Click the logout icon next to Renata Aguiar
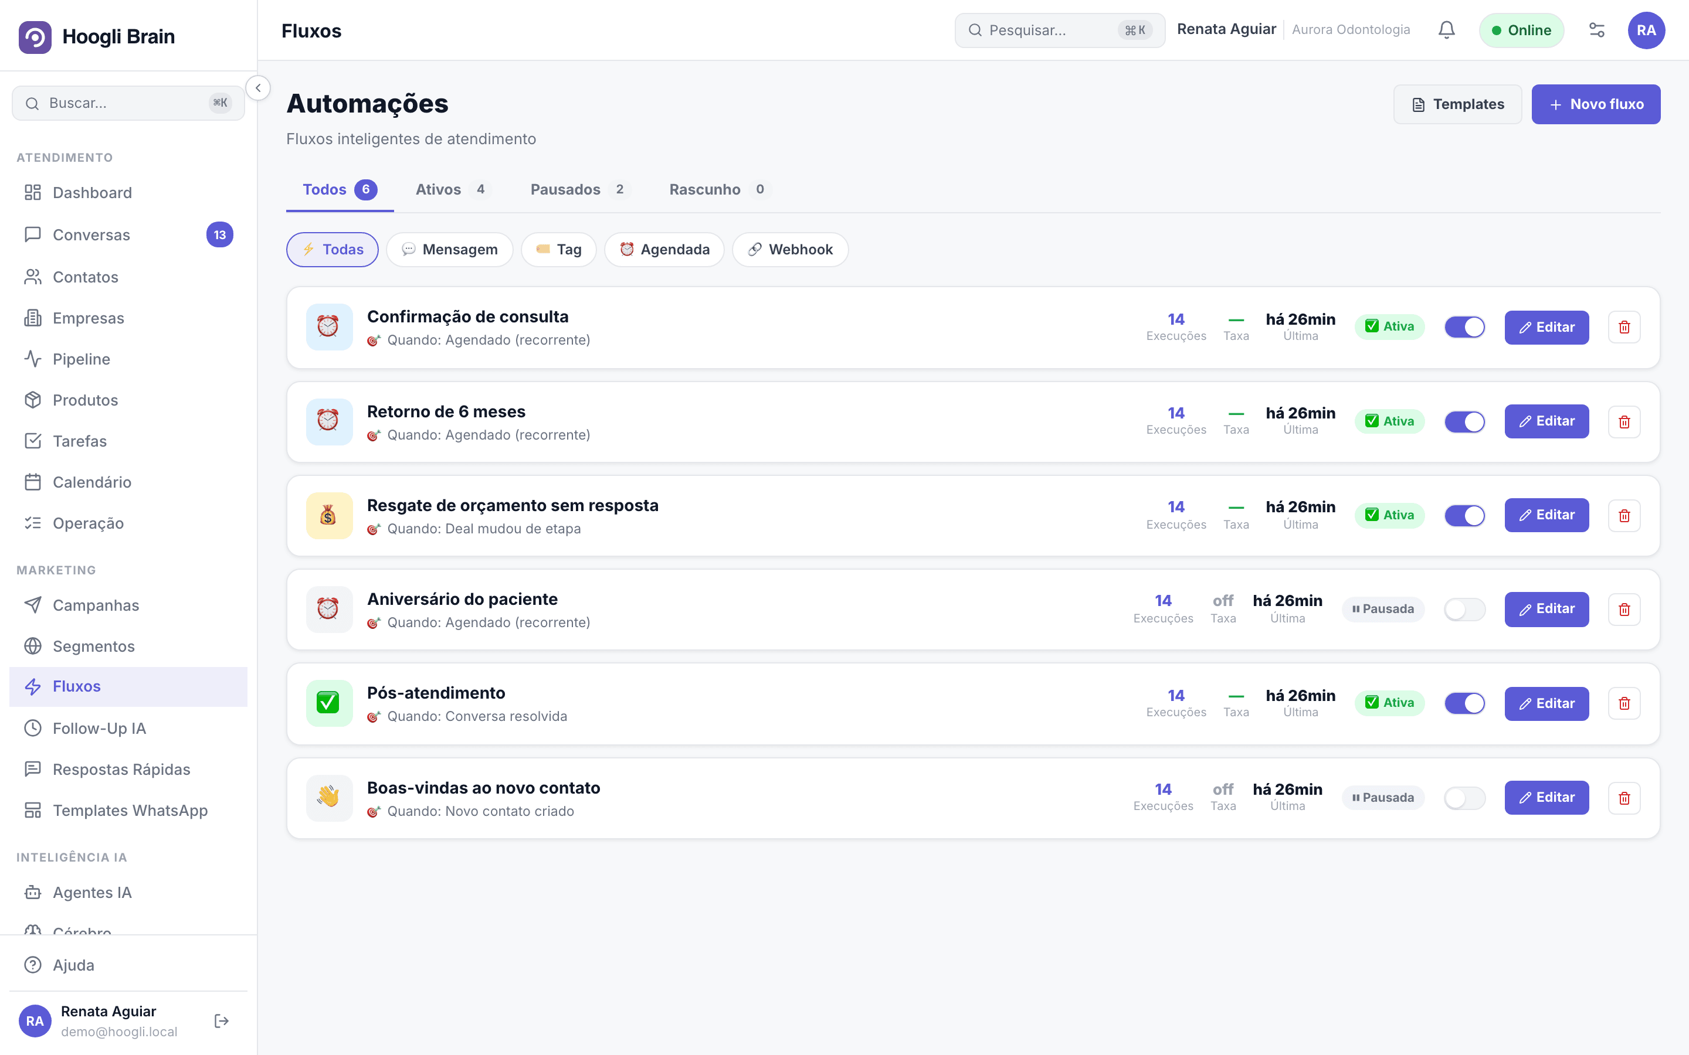The width and height of the screenshot is (1689, 1055). [221, 1021]
